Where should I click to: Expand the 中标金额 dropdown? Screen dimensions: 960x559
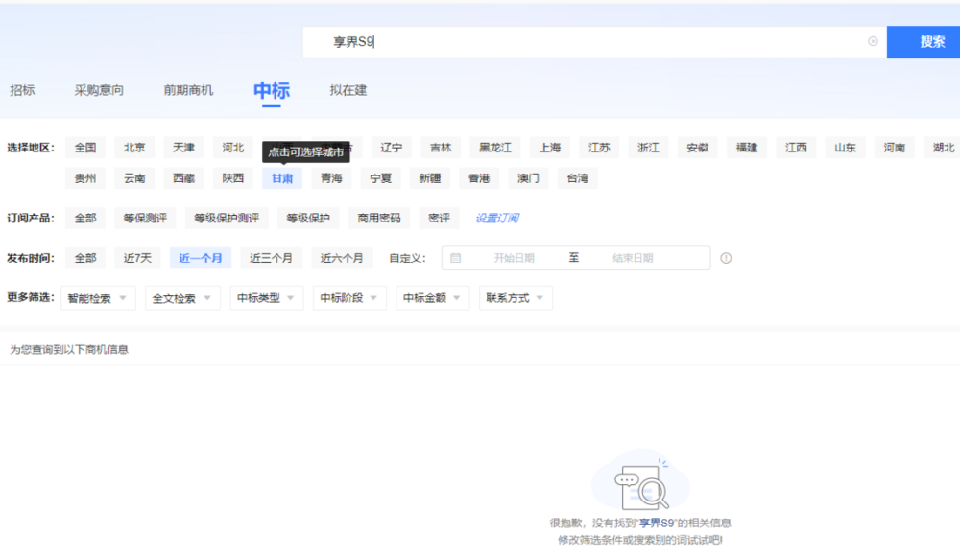432,298
